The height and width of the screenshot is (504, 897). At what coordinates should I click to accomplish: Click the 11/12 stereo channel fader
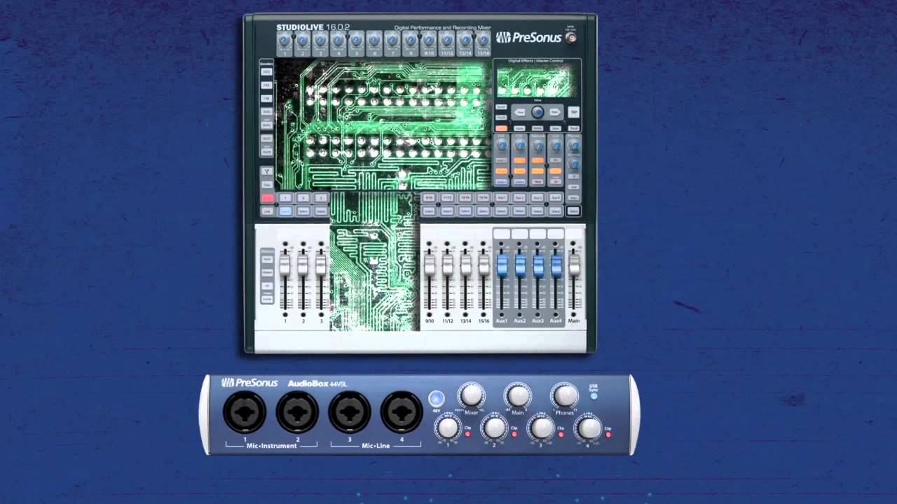(x=447, y=264)
